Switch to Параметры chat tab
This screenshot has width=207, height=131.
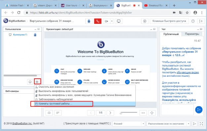click(x=192, y=34)
